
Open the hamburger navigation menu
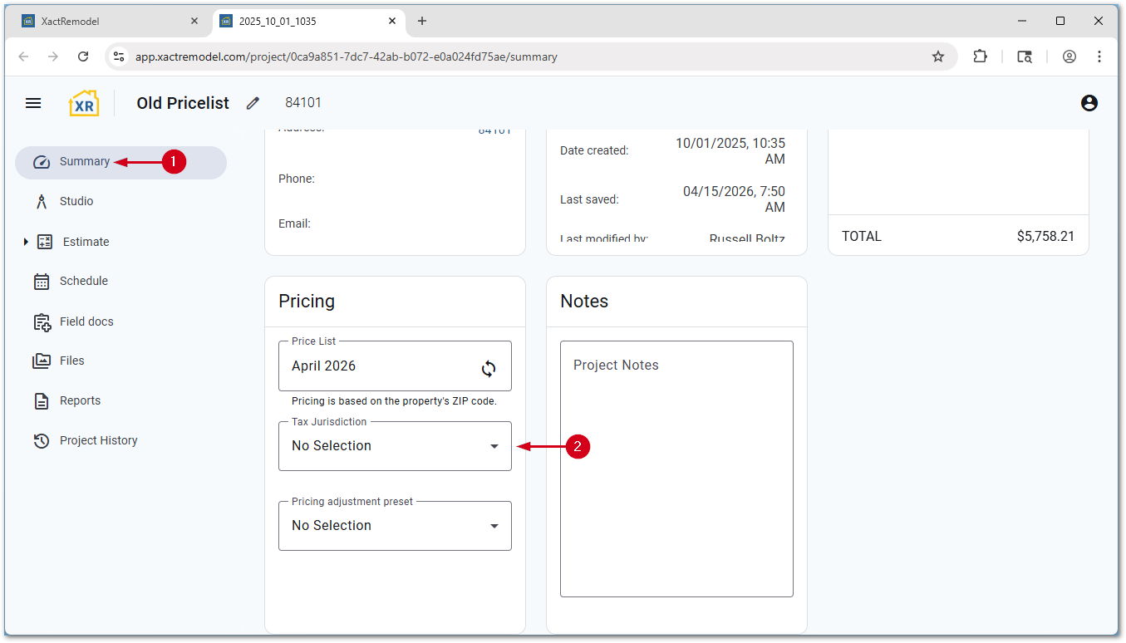(x=33, y=103)
